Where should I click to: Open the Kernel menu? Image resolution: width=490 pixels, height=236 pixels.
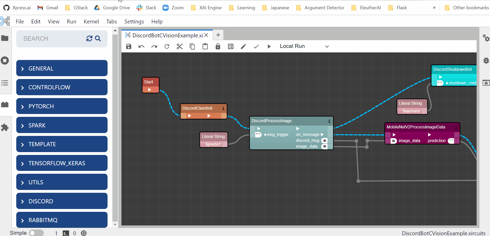click(91, 22)
